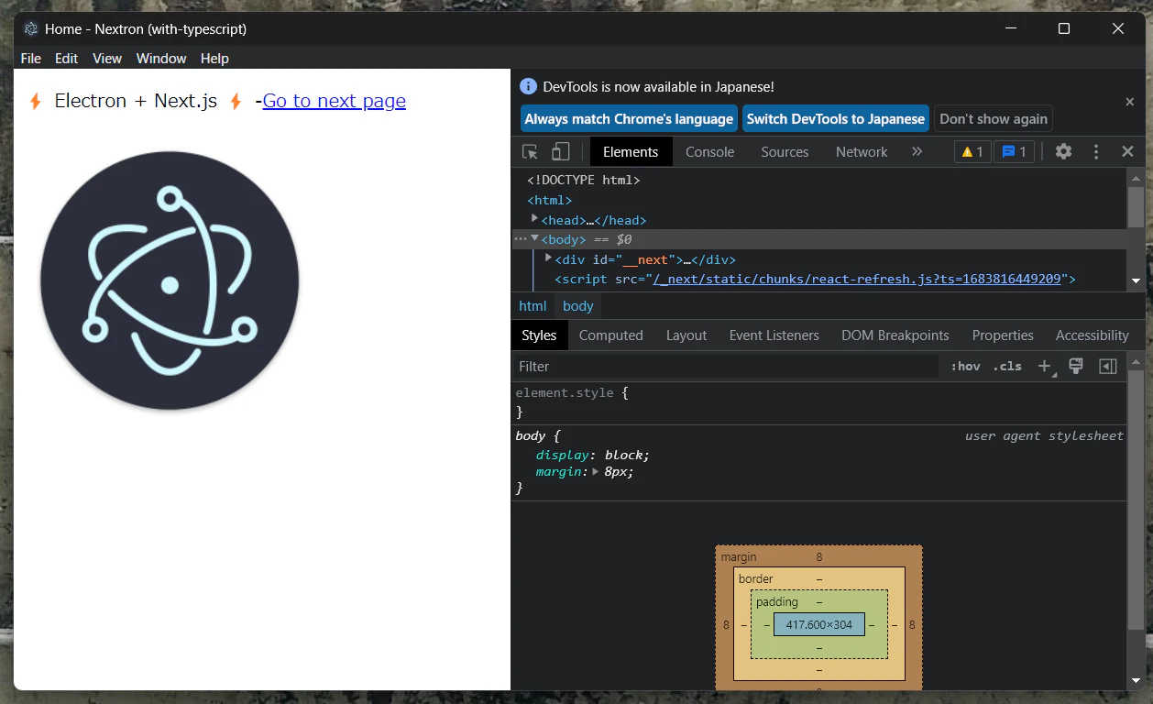Image resolution: width=1153 pixels, height=704 pixels.
Task: Show more DevTools tabs chevron
Action: (x=917, y=152)
